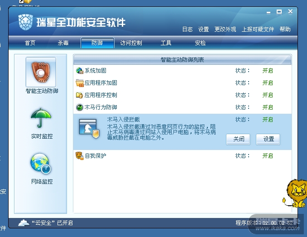Viewport: 307px width, 237px height.
Task: Click 开启 status of 木马入侵拦截
Action: (268, 120)
